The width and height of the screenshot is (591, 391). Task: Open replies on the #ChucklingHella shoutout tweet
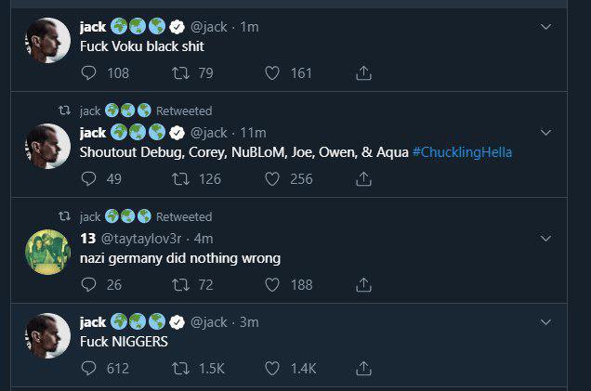click(x=89, y=178)
